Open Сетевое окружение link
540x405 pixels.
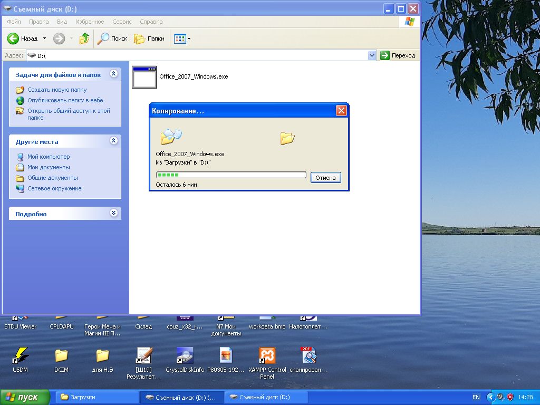[x=54, y=188]
